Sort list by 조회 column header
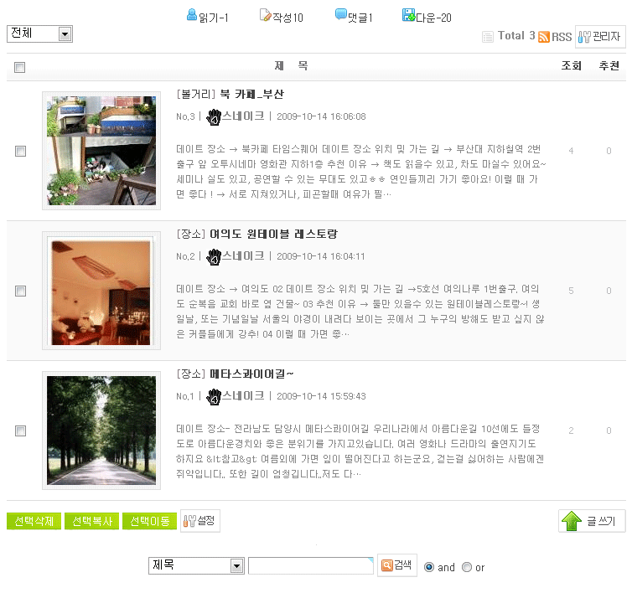Viewport: 632px width, 593px height. coord(571,66)
